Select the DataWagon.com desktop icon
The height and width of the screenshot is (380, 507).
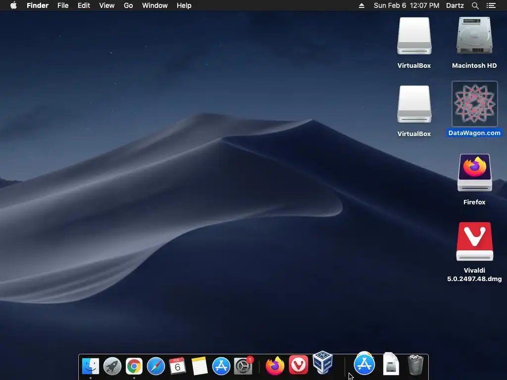click(x=475, y=104)
